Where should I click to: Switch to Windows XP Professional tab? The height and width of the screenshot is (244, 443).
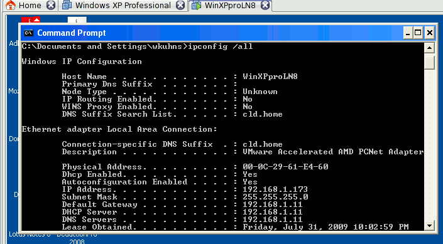123,6
